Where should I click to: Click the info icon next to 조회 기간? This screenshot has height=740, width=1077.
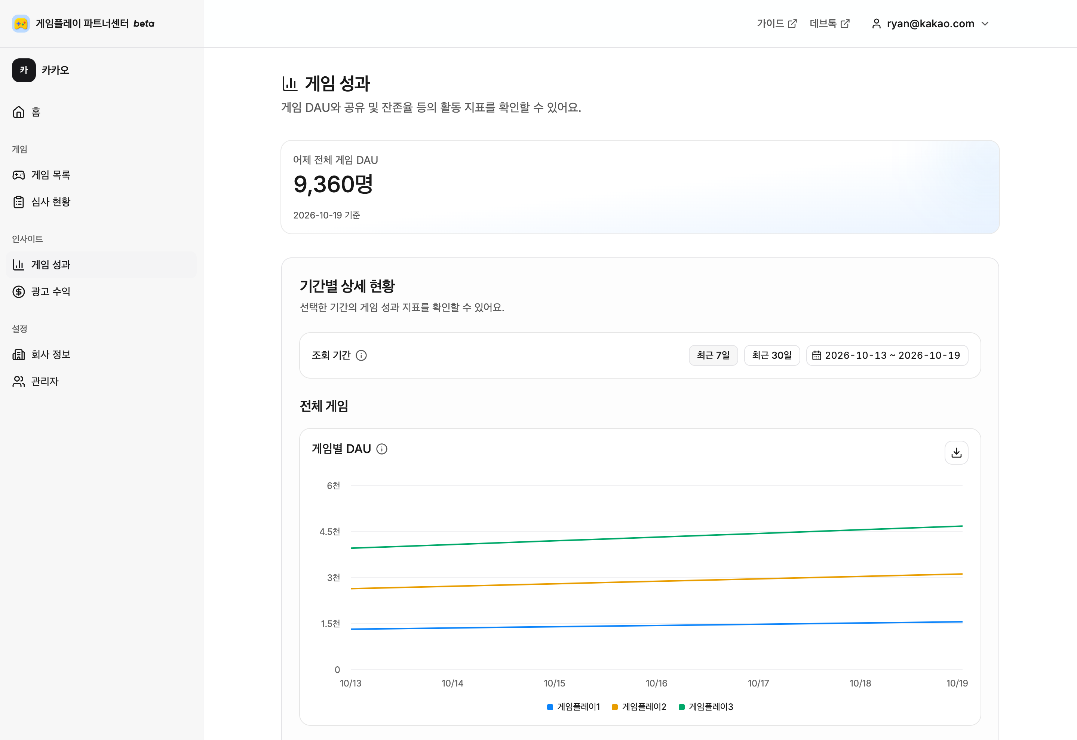361,356
